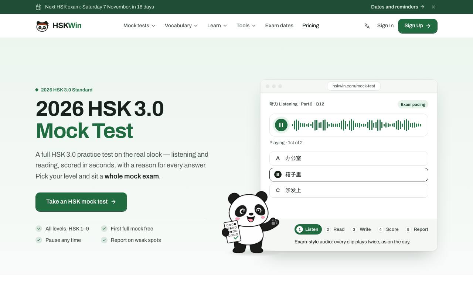
Task: Click the check icon beside All levels
Action: coord(39,229)
